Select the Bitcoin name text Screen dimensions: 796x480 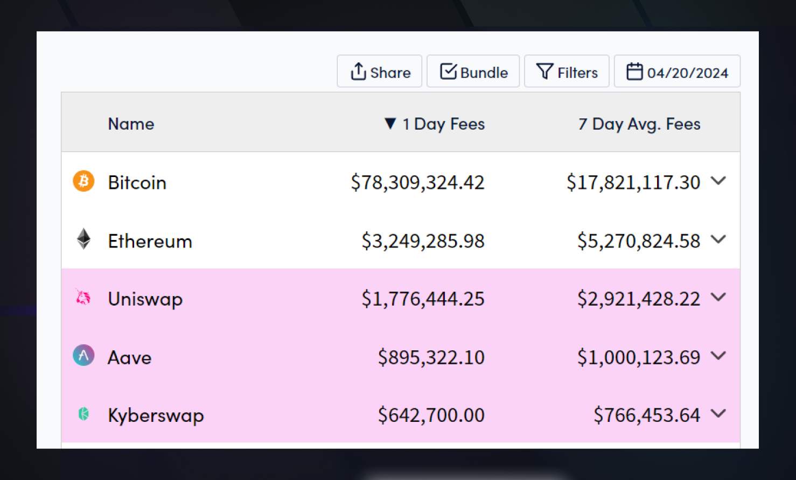tap(137, 182)
